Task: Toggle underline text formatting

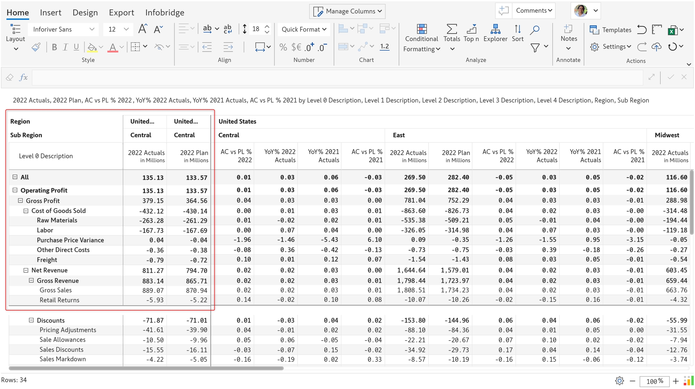Action: pos(76,47)
